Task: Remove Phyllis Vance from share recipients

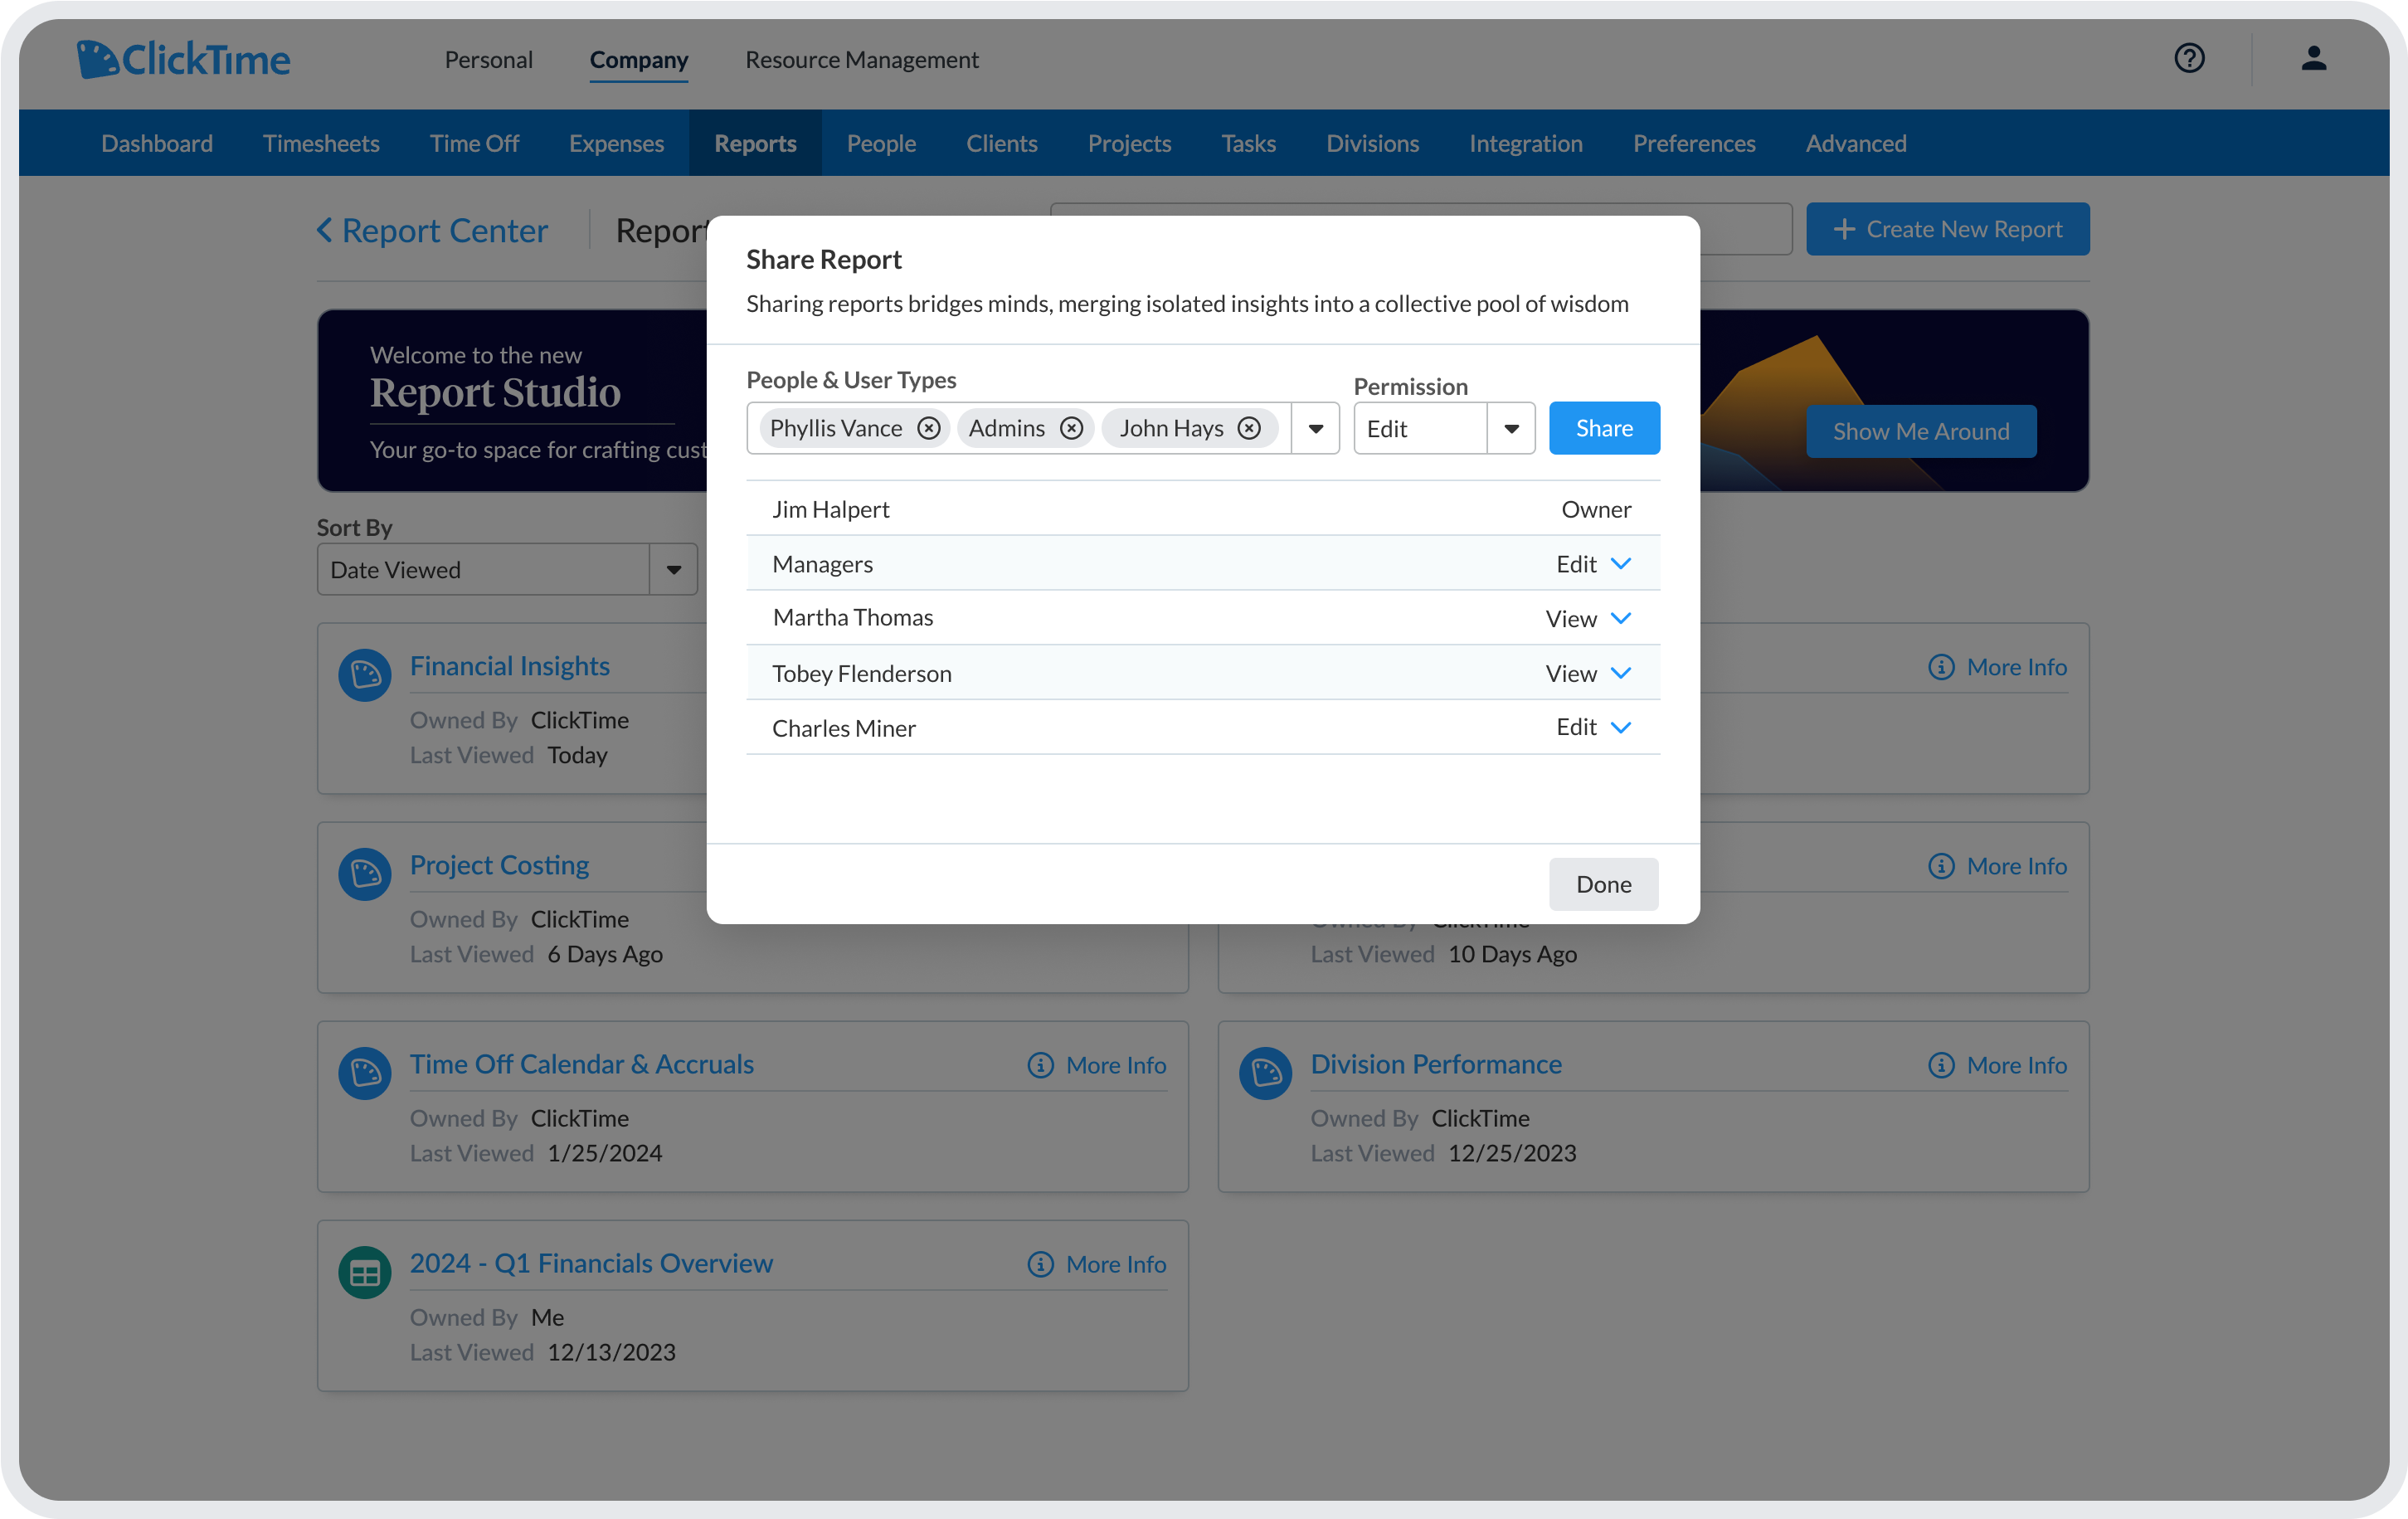Action: coord(929,428)
